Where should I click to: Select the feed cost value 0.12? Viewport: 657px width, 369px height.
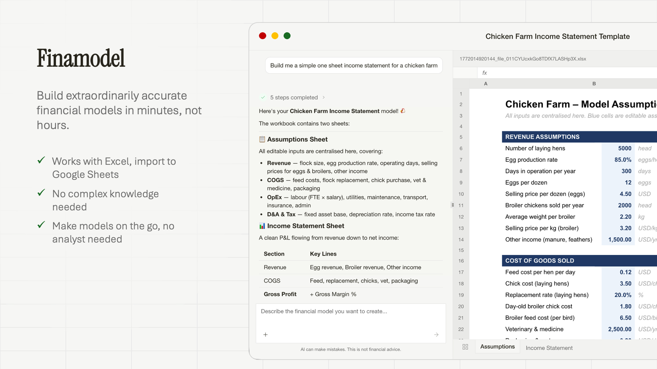coord(618,272)
